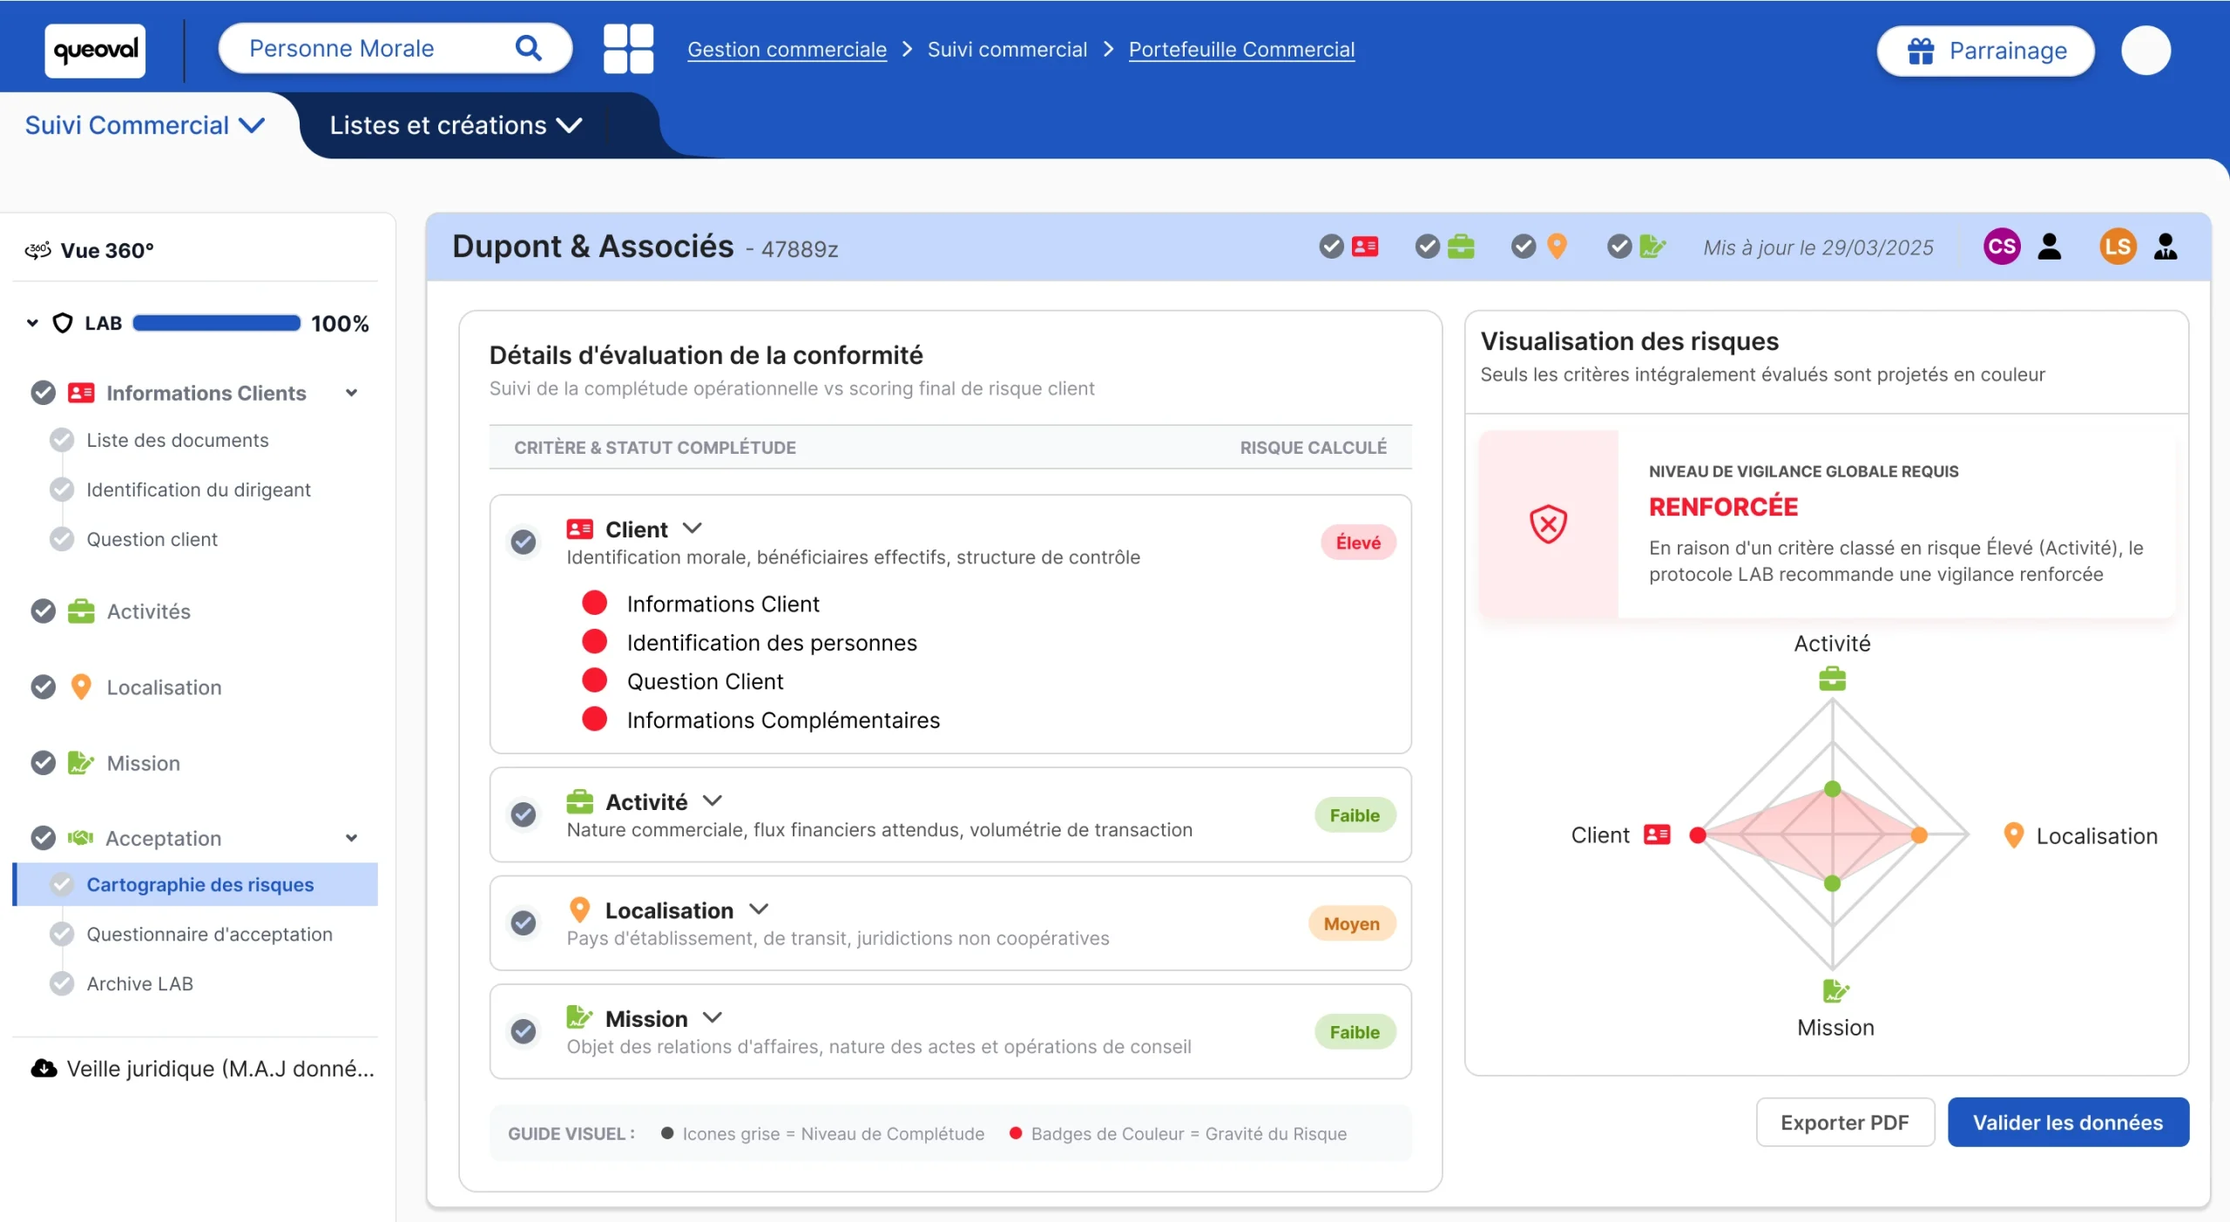Click the CS user avatar

point(2002,247)
